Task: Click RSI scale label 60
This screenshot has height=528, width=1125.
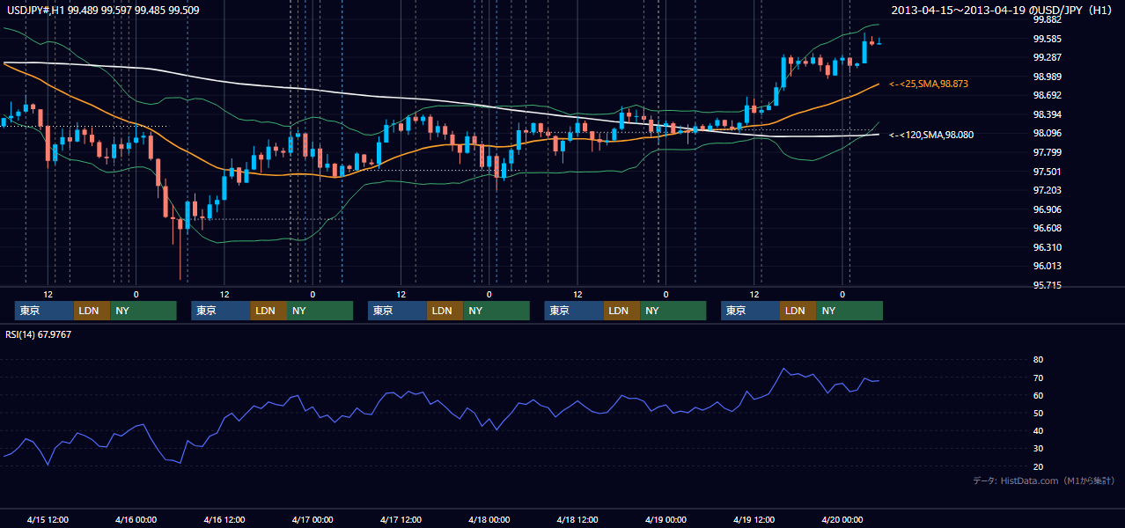Action: pyautogui.click(x=1038, y=395)
